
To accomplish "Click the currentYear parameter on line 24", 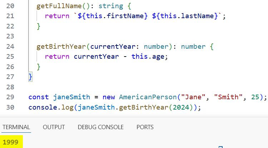I will coord(113,47).
